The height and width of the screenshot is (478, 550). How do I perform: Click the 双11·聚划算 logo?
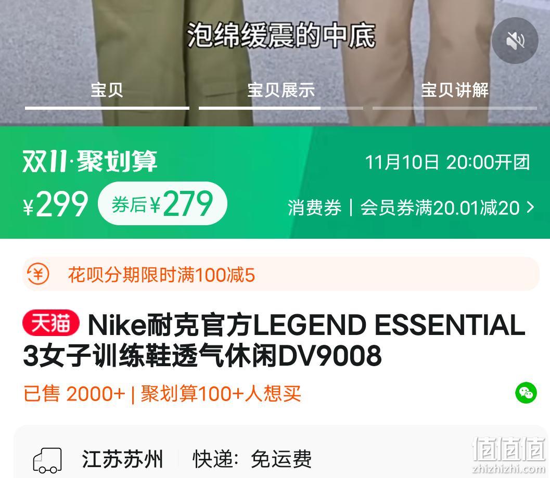[90, 161]
